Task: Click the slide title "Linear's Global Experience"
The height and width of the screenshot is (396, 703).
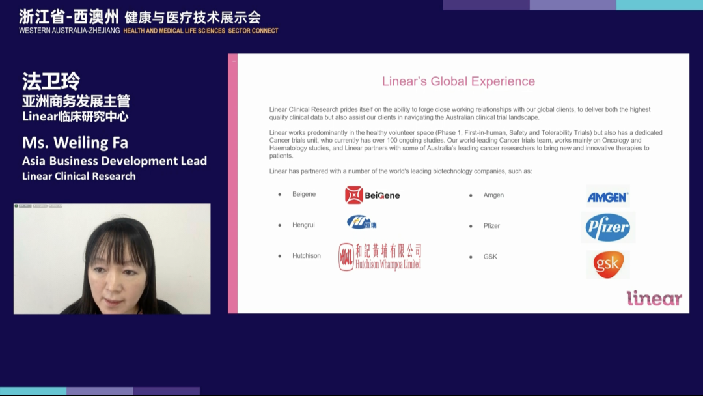Action: click(x=458, y=81)
